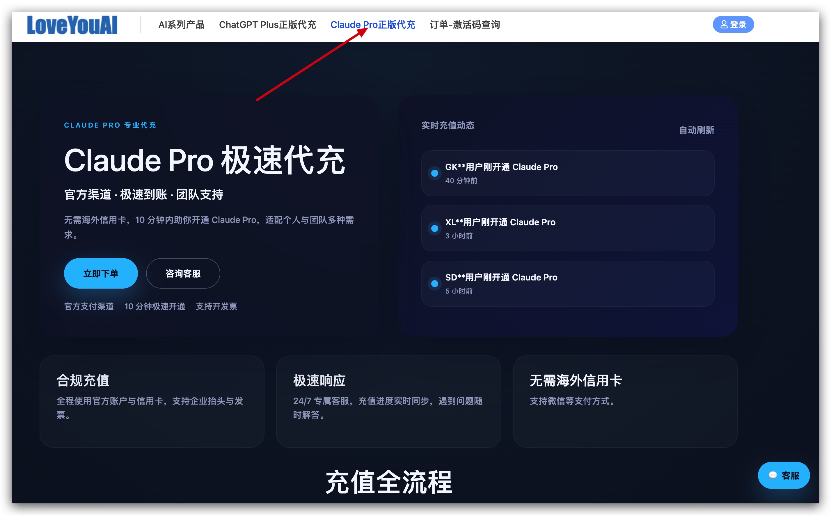Click the 咨询客服 button
Image resolution: width=831 pixels, height=515 pixels.
183,273
